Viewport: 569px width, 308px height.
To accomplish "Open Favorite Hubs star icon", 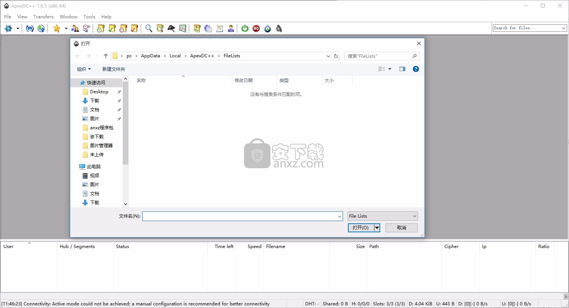I will [57, 28].
